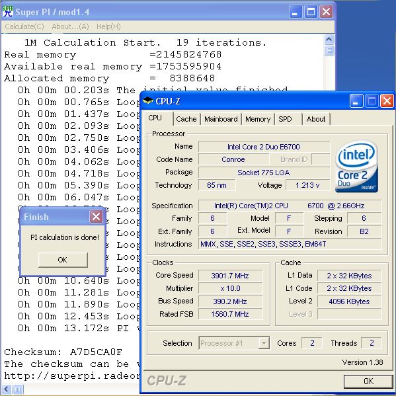Screen dimensions: 396x396
Task: Click the Cores value box
Action: point(312,343)
